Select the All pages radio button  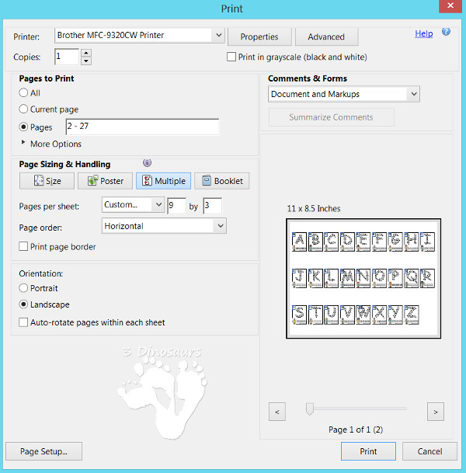(24, 93)
